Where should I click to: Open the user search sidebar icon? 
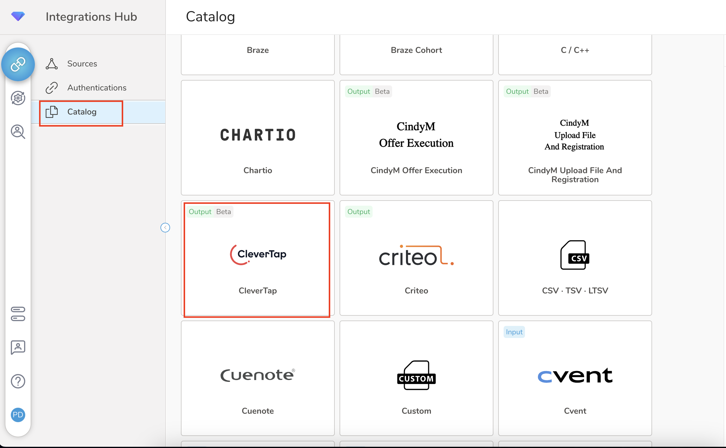18,132
